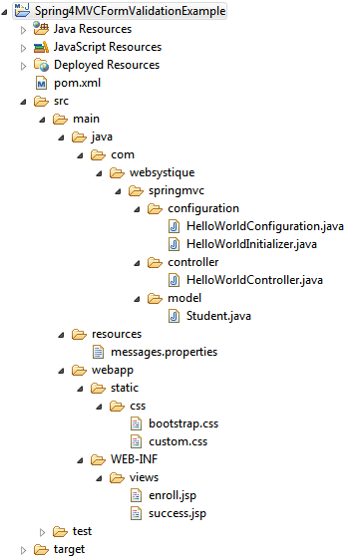Select the HelloWorldController.java label
Viewport: 363px width, 559px height.
[255, 280]
